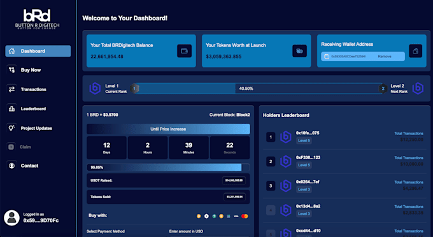Screen dimensions: 433x237
Task: Click the rank 2 holder logo
Action: point(286,162)
